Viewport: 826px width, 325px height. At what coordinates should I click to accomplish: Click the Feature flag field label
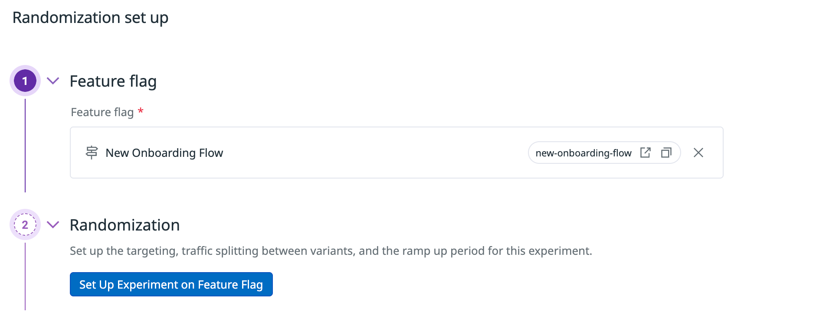point(102,112)
